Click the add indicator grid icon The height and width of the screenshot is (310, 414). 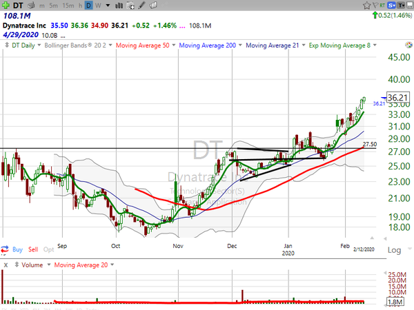(x=130, y=6)
